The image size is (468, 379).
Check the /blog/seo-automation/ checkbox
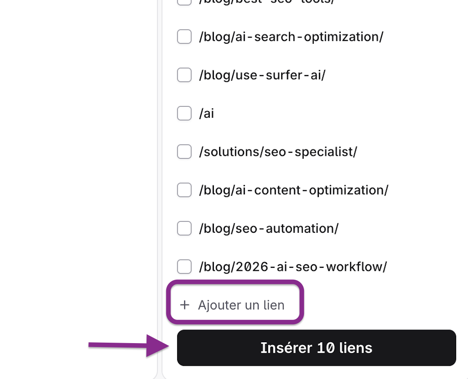[x=184, y=228]
